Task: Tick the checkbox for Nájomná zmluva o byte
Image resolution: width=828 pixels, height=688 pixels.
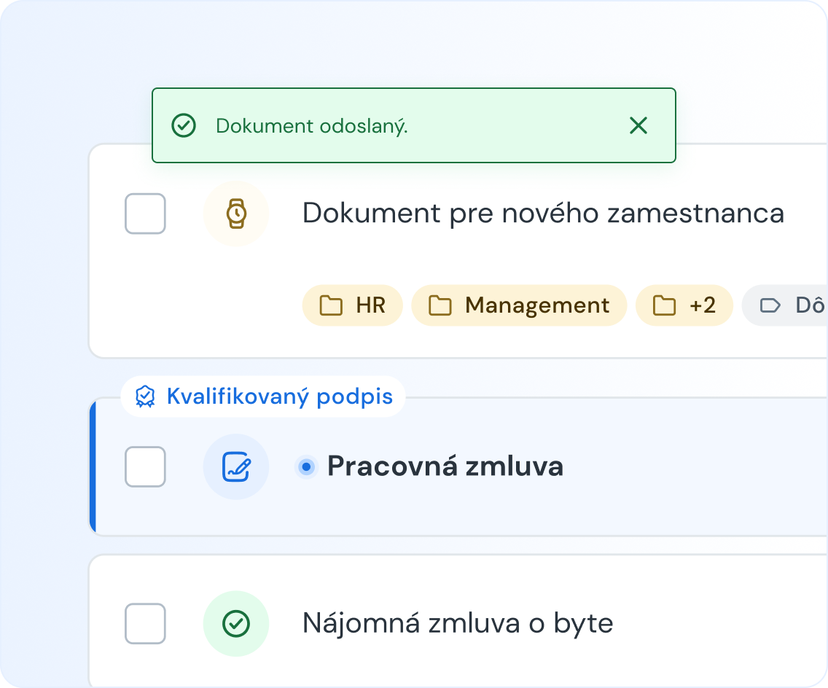Action: pos(146,623)
